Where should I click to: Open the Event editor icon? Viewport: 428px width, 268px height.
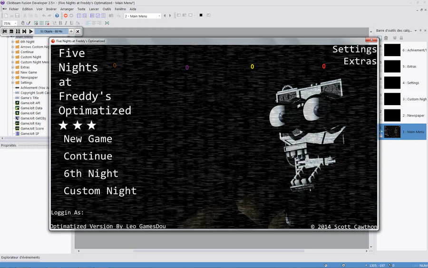97,16
